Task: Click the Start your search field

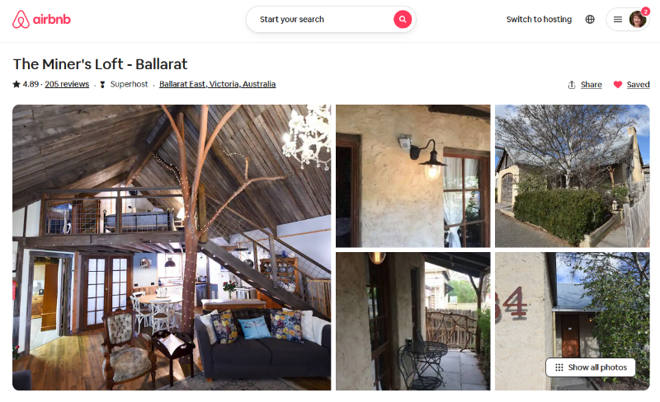Action: tap(322, 19)
